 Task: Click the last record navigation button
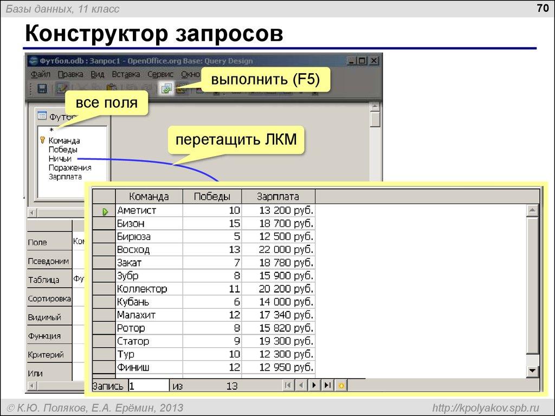coord(327,385)
